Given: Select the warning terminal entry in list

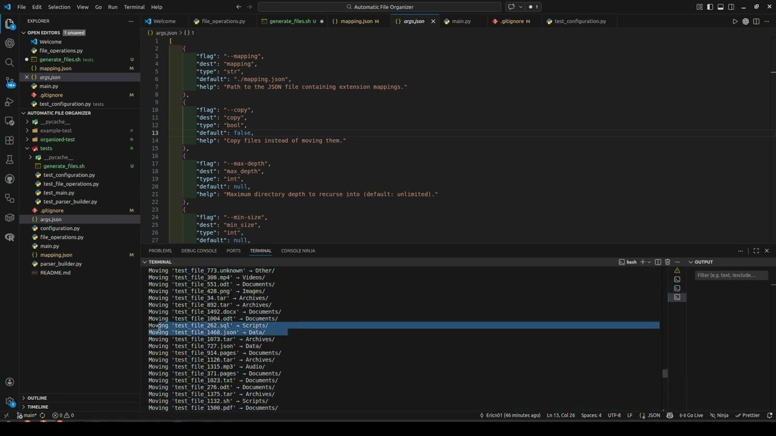Looking at the screenshot, I should pos(677,271).
